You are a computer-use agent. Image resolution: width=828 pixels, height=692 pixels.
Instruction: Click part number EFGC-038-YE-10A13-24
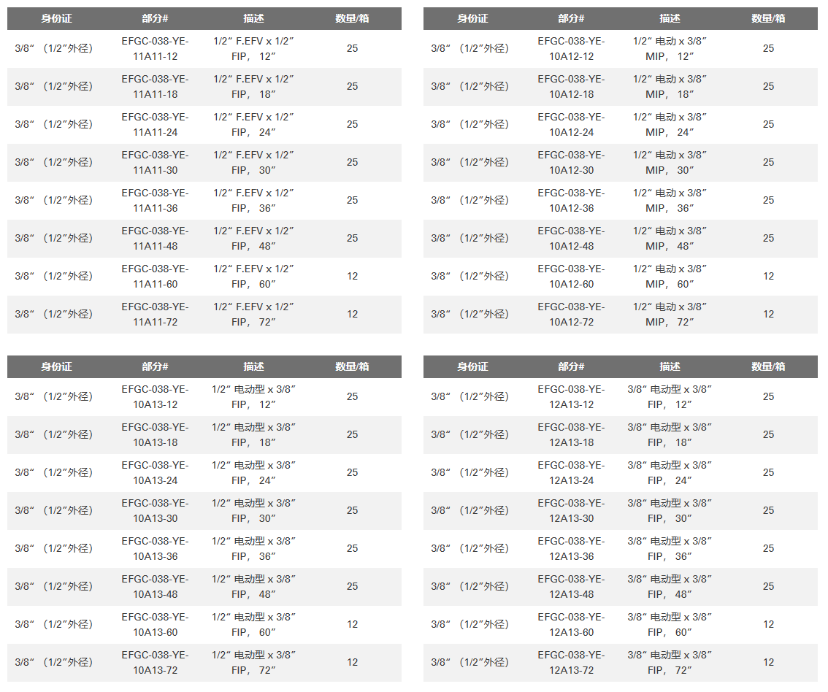[x=155, y=473]
